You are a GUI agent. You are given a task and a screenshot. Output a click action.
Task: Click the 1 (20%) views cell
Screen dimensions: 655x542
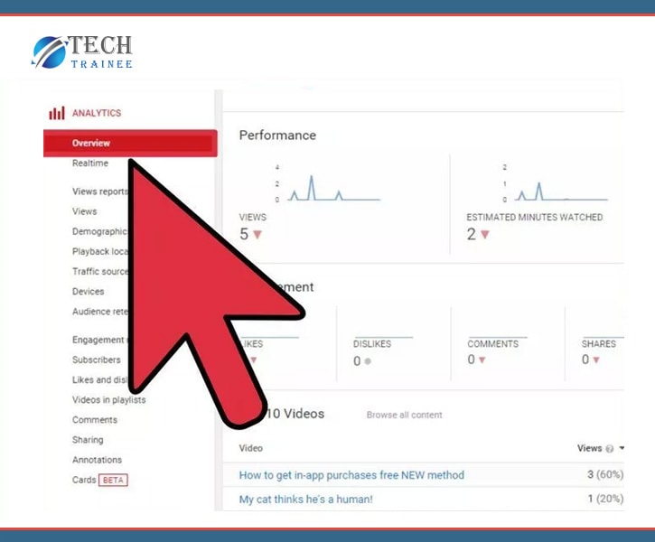[605, 499]
